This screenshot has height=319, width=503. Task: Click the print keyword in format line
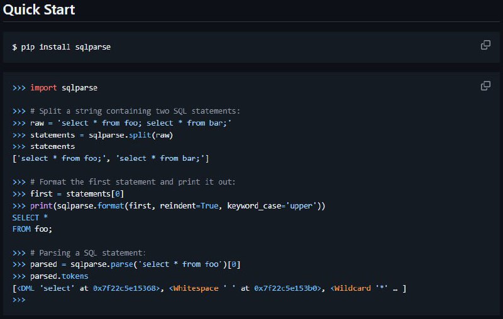click(41, 205)
